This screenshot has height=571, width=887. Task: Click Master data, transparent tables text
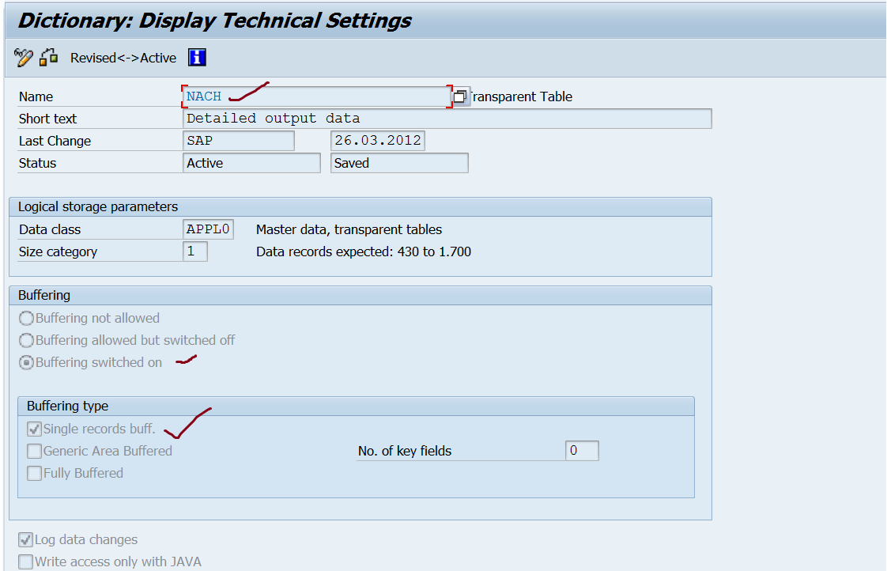click(349, 229)
